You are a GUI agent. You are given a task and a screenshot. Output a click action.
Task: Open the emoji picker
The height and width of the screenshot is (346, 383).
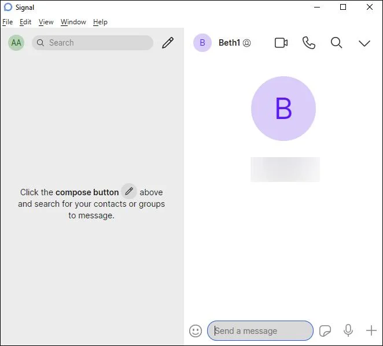196,331
